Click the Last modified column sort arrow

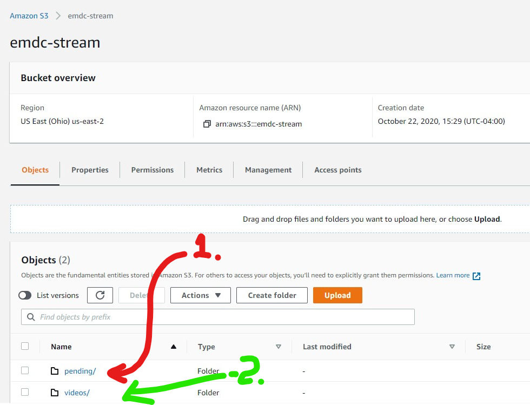452,347
